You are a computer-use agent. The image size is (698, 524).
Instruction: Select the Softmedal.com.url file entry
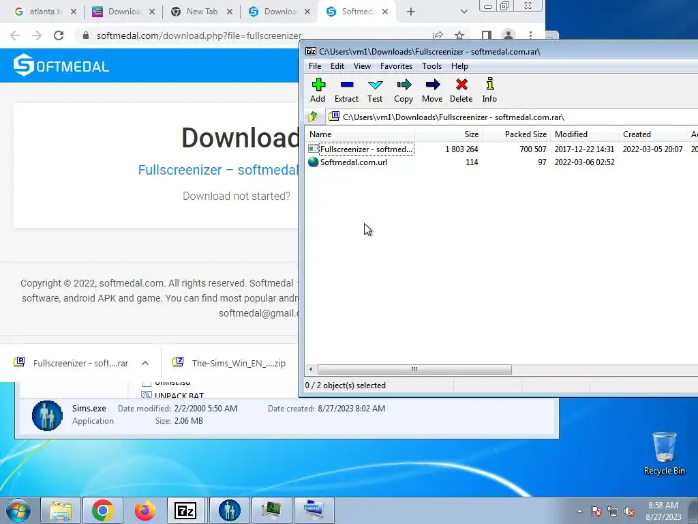[x=348, y=162]
